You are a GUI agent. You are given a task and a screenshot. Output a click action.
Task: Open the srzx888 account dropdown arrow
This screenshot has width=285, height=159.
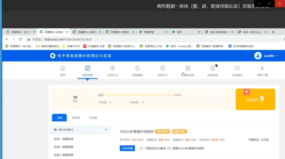[x=277, y=56]
